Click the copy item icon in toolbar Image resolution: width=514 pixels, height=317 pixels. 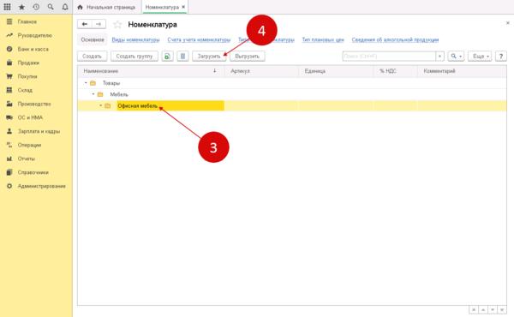(x=167, y=56)
